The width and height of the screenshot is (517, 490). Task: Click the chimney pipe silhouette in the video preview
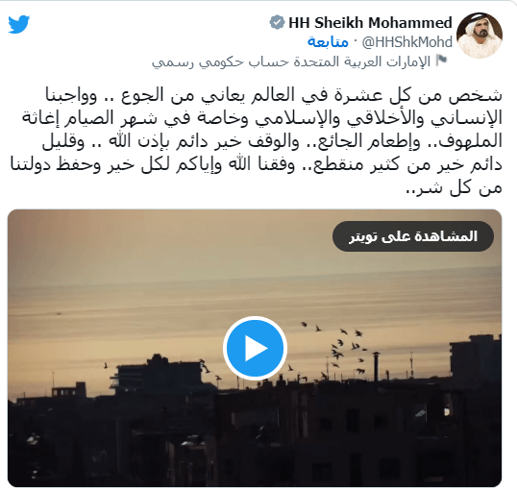point(376,367)
